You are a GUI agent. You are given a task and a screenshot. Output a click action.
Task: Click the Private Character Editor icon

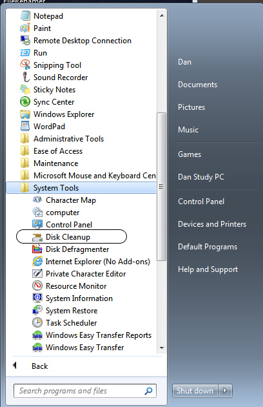(37, 273)
